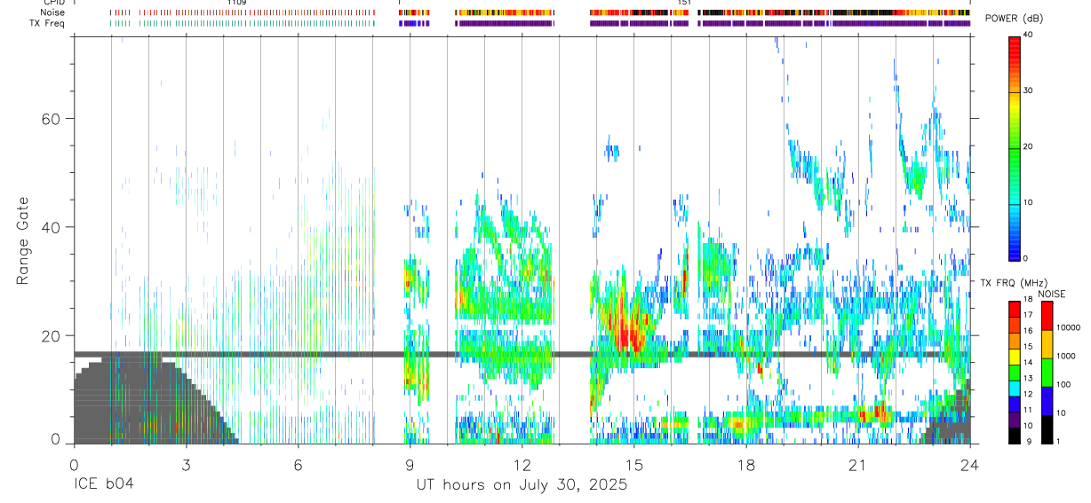The image size is (1091, 503).
Task: Click the 1109 CPID value above plot
Action: coord(236,3)
